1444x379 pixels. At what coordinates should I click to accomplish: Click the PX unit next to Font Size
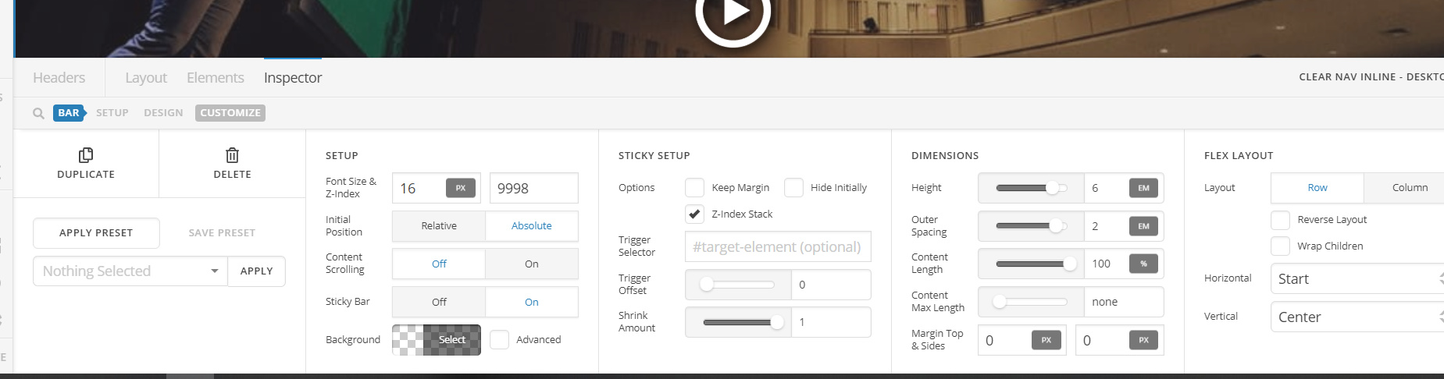click(461, 188)
